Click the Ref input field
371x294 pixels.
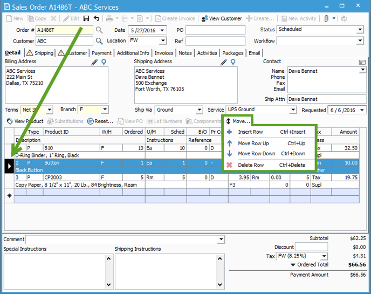[215, 41]
